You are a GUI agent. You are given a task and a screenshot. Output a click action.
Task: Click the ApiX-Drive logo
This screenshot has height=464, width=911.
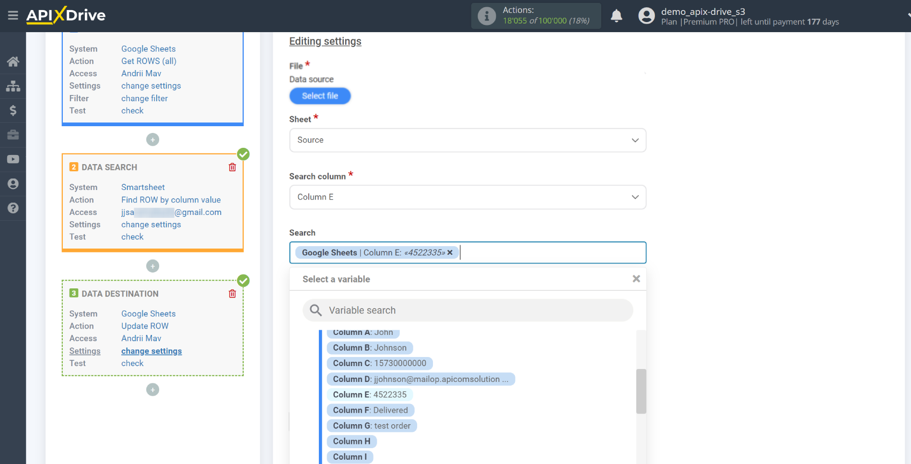[x=66, y=15]
